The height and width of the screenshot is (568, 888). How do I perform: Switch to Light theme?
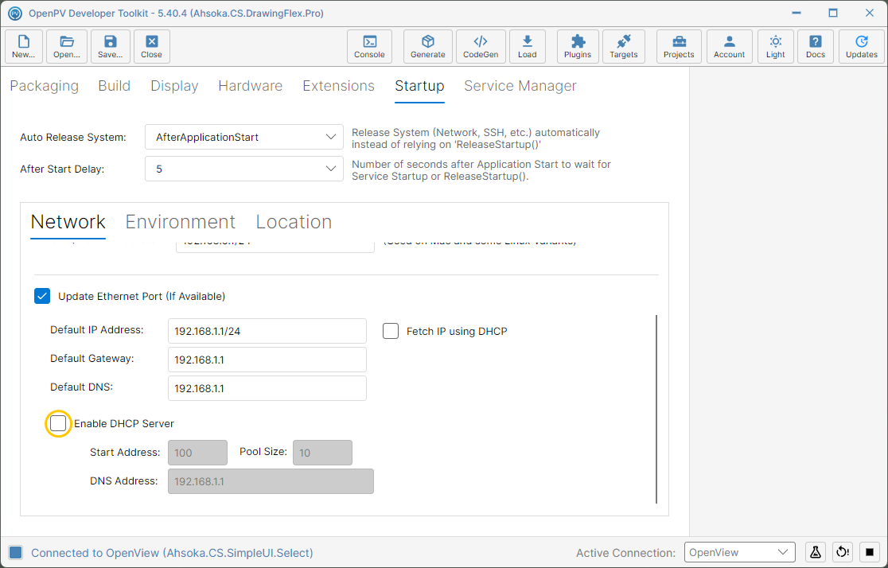click(x=775, y=46)
